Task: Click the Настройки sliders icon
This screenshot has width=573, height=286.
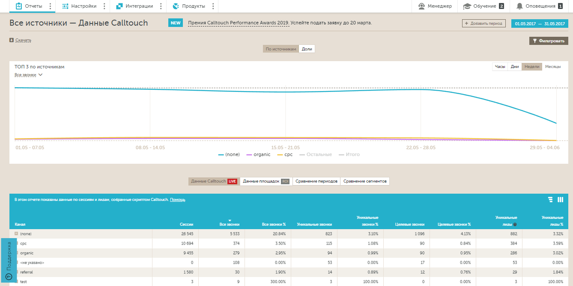Action: click(65, 6)
